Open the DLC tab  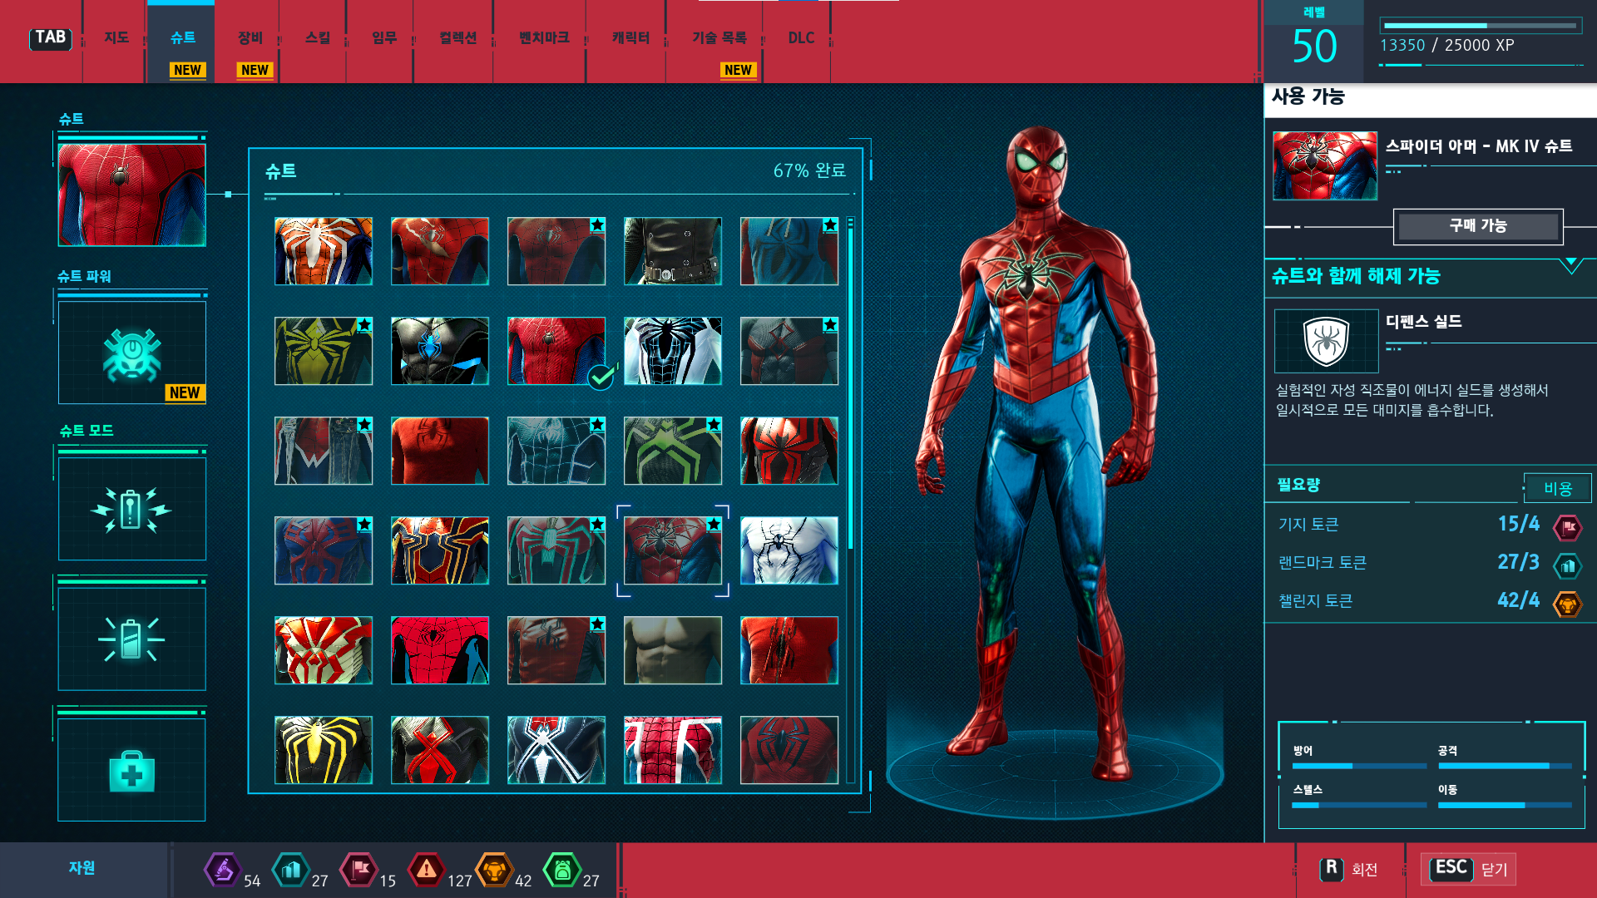(801, 38)
